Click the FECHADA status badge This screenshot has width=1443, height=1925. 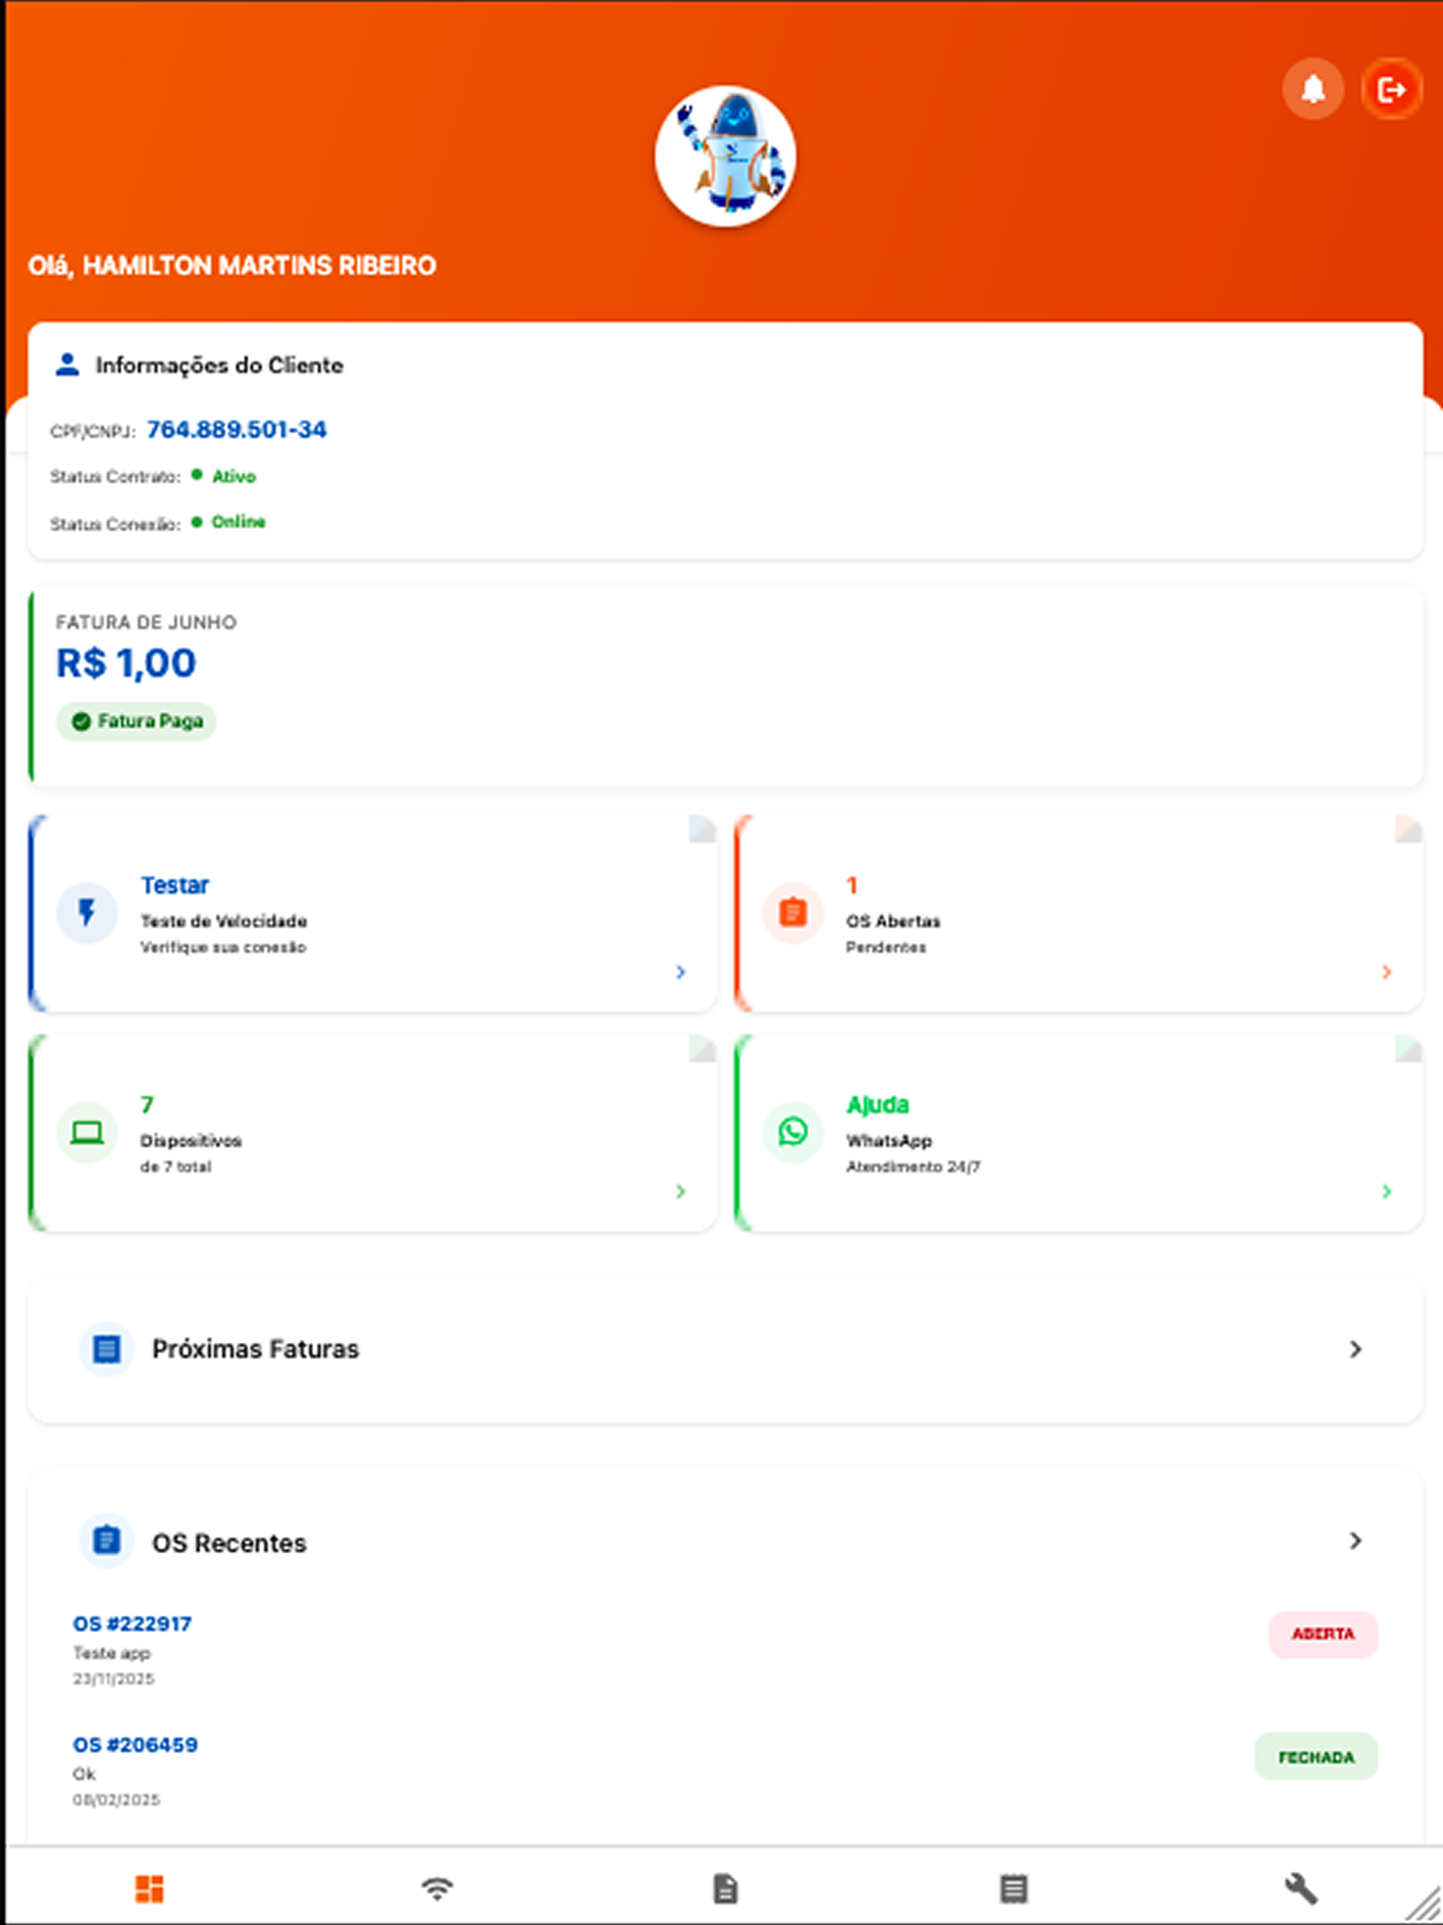point(1316,1757)
